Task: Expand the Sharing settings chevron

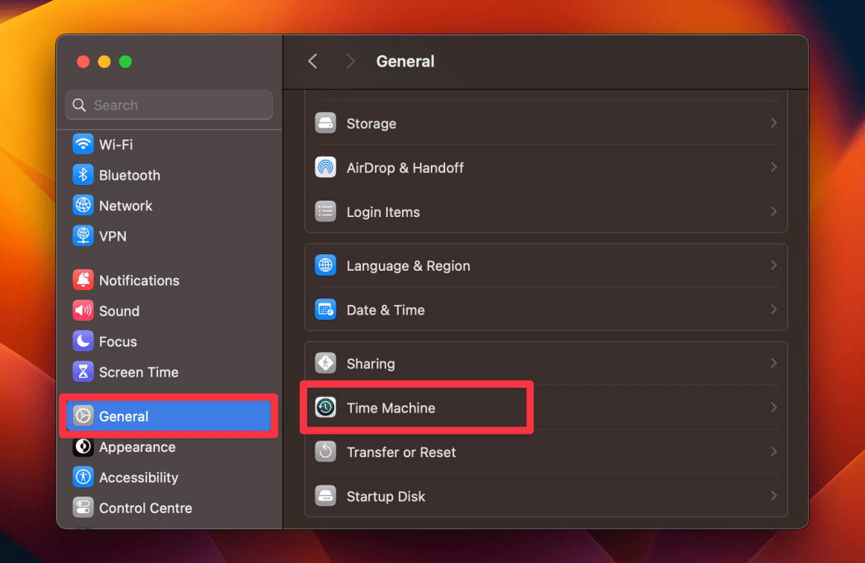Action: click(x=774, y=363)
